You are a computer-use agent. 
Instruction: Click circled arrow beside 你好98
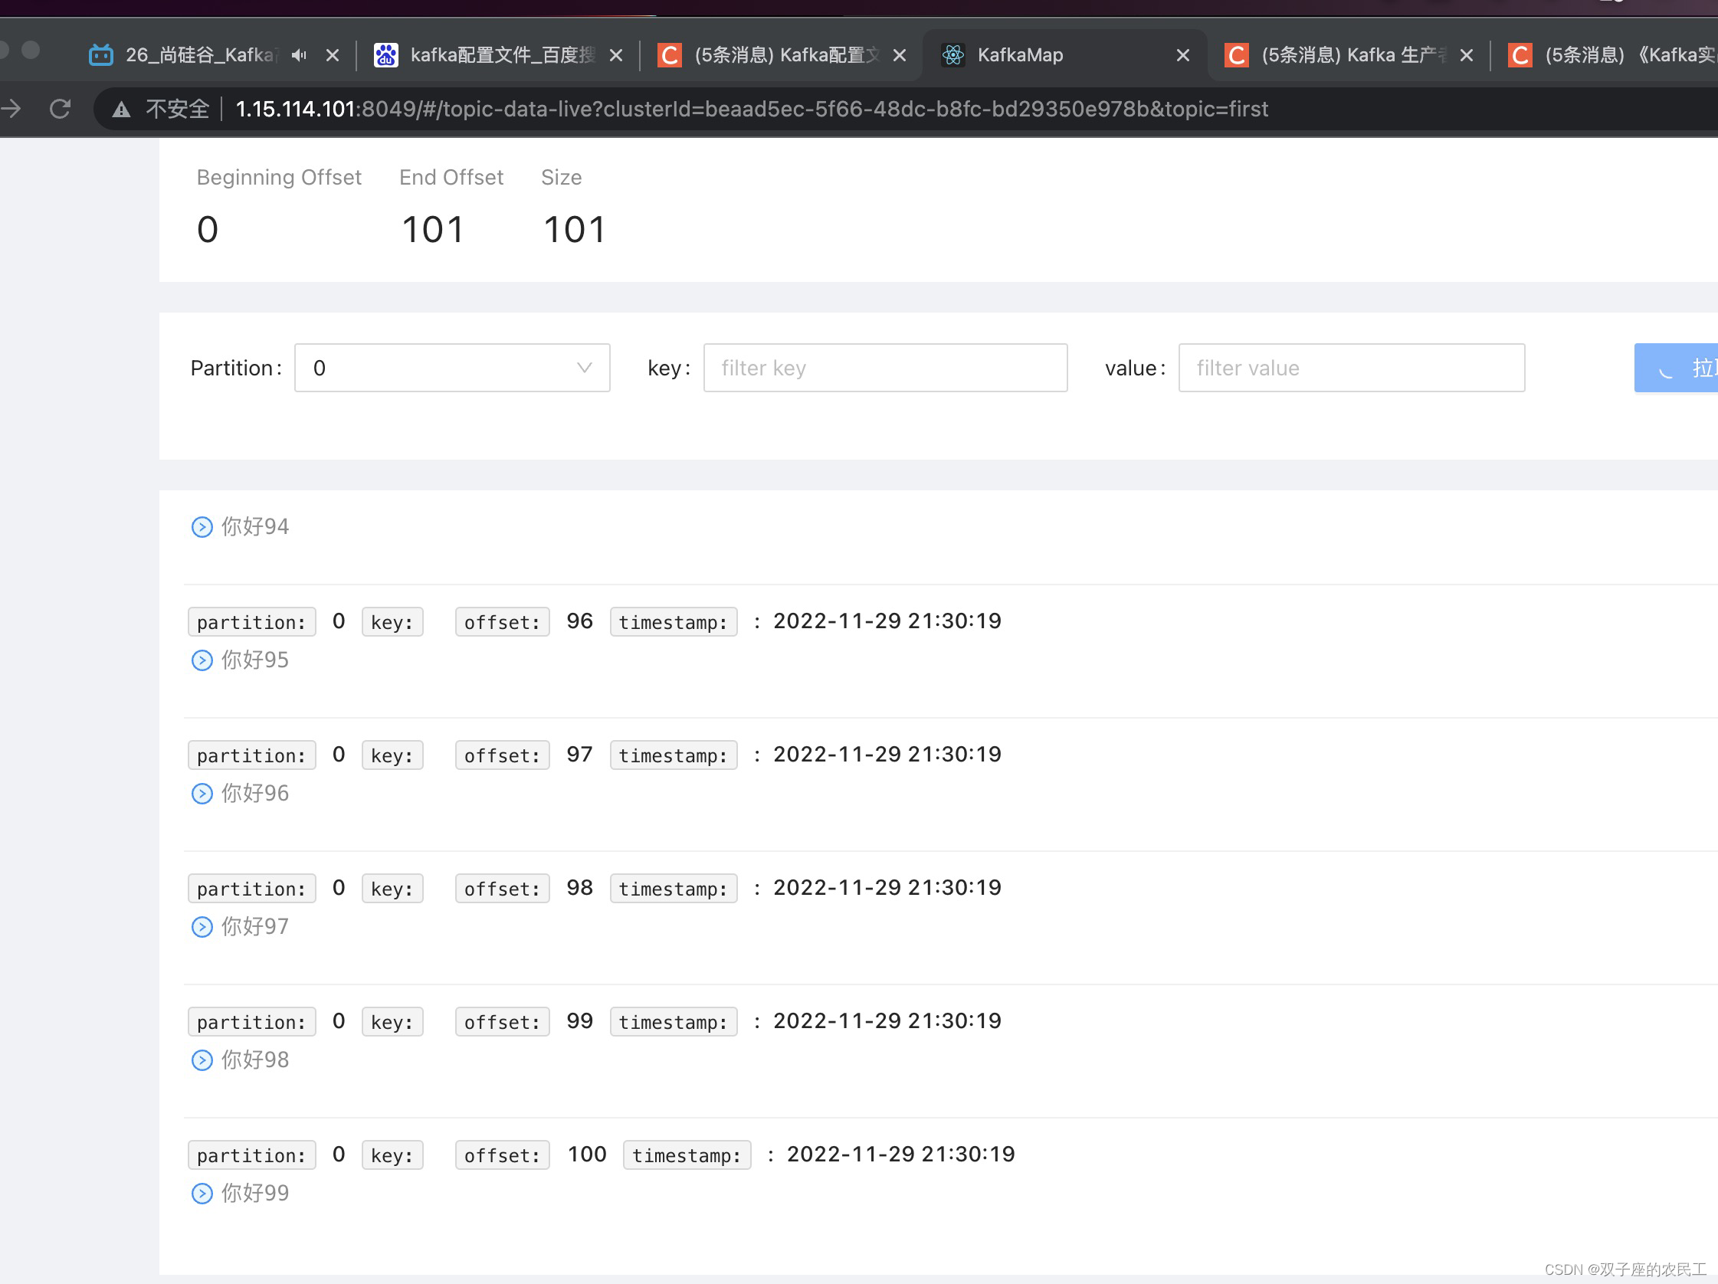[202, 1060]
